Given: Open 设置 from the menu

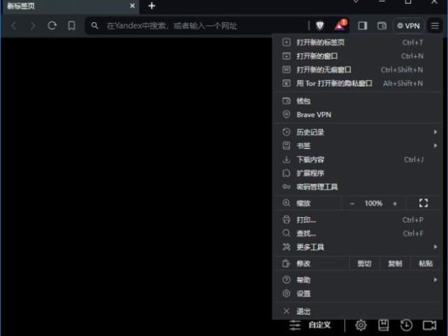Looking at the screenshot, I should point(357,294).
